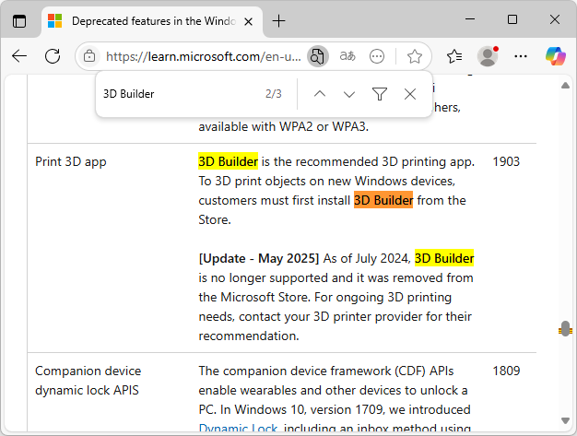Click the 1903 version cell

tap(506, 162)
